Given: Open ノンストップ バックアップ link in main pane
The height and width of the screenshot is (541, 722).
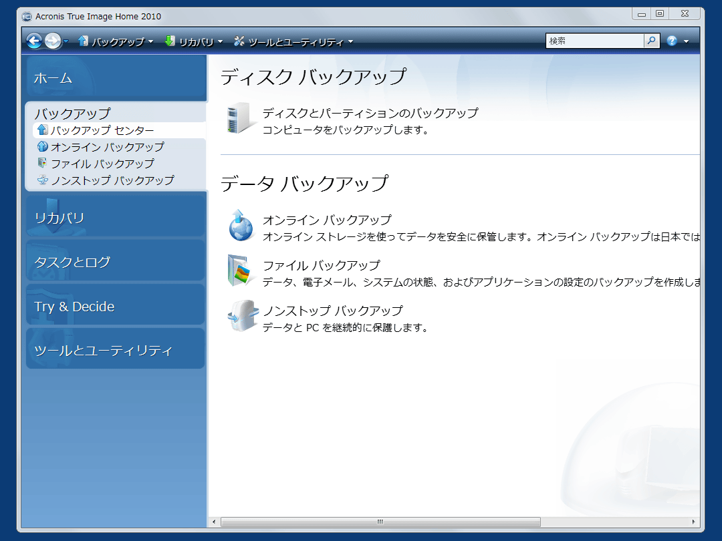Looking at the screenshot, I should pyautogui.click(x=332, y=311).
